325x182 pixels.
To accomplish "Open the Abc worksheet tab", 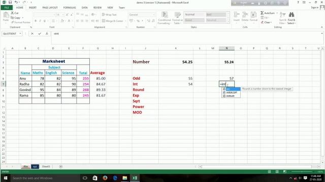I will pos(26,166).
